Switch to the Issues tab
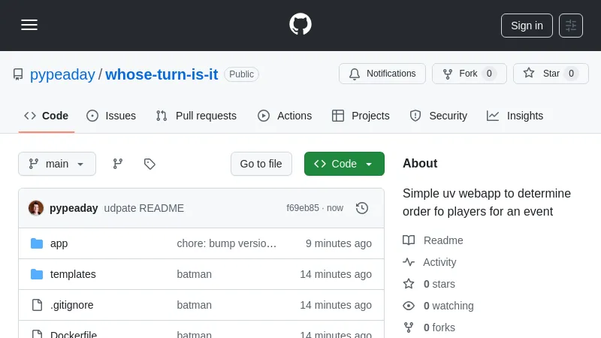Image resolution: width=601 pixels, height=338 pixels. [x=111, y=116]
